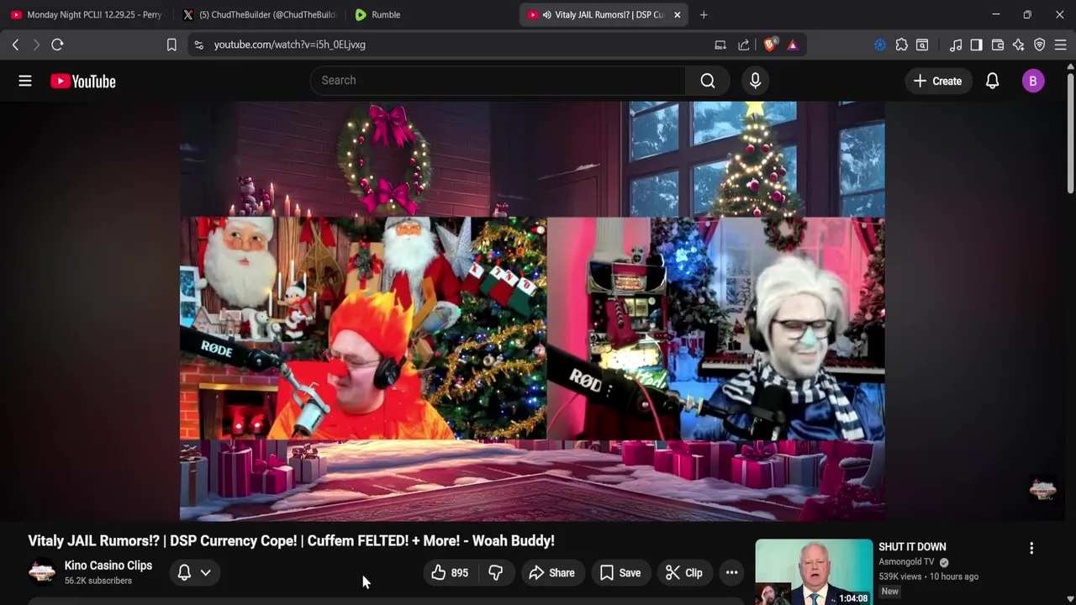Click the Clip button
Screen dimensions: 1076x605
684,573
